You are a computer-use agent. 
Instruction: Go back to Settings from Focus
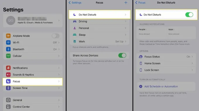[x=75, y=3]
